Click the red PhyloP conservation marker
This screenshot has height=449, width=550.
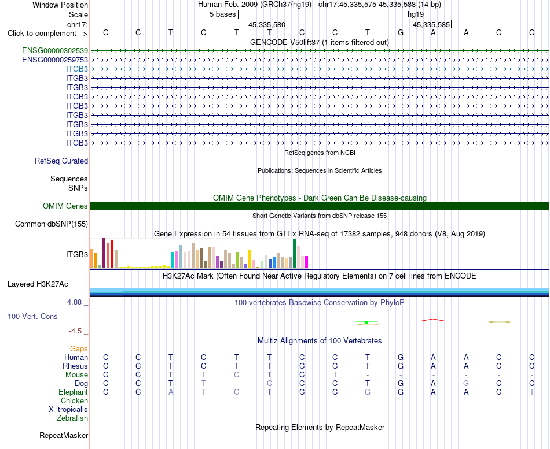point(433,320)
